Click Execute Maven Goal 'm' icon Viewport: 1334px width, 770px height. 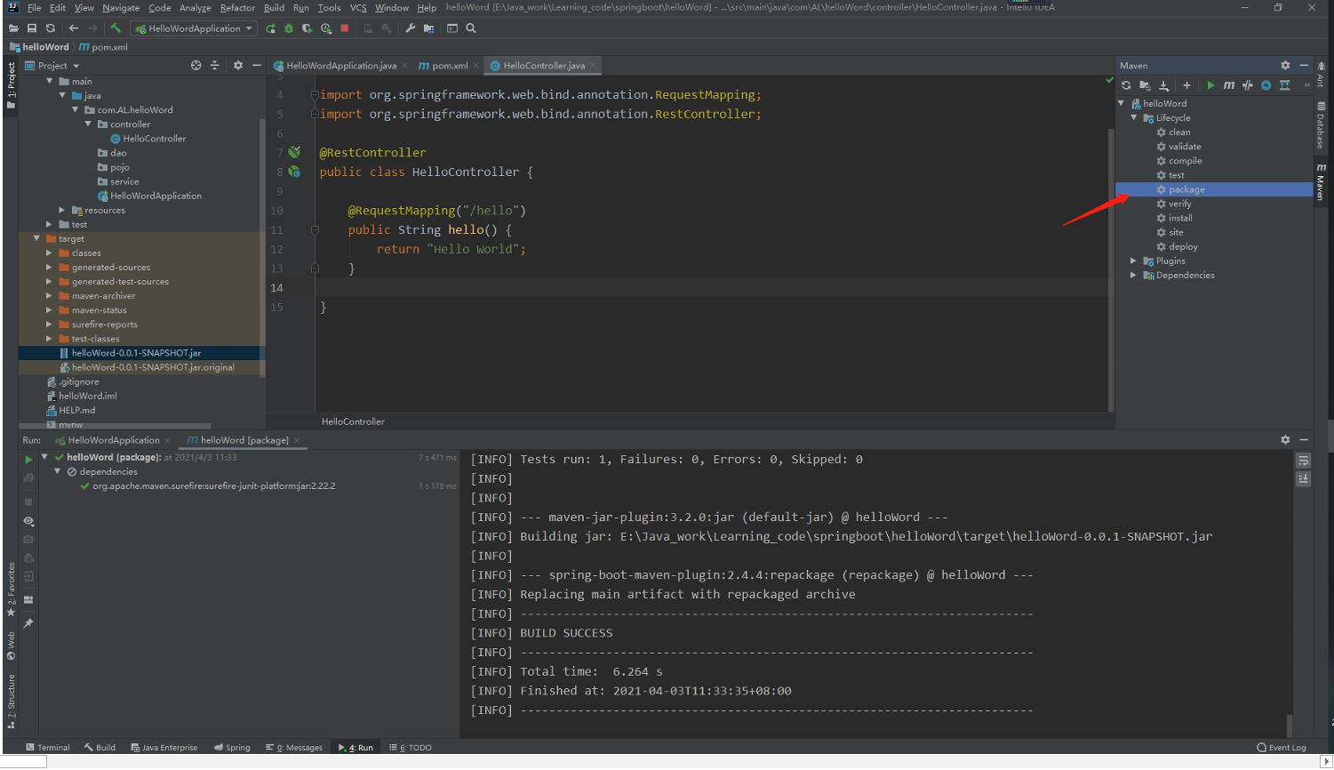1229,85
